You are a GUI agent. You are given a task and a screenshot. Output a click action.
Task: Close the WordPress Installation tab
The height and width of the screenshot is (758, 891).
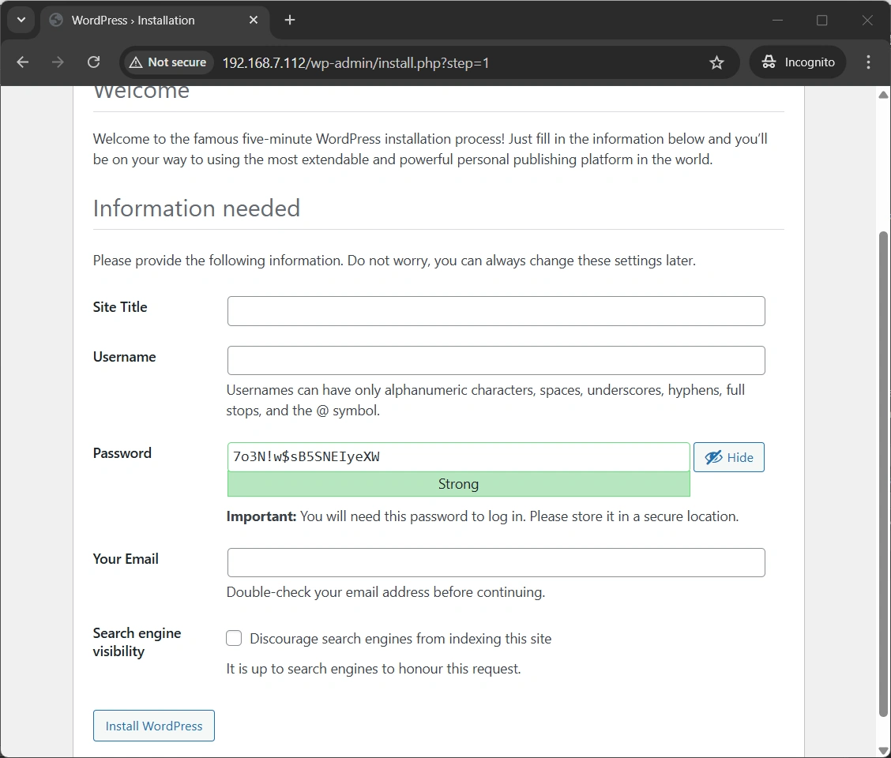(253, 21)
